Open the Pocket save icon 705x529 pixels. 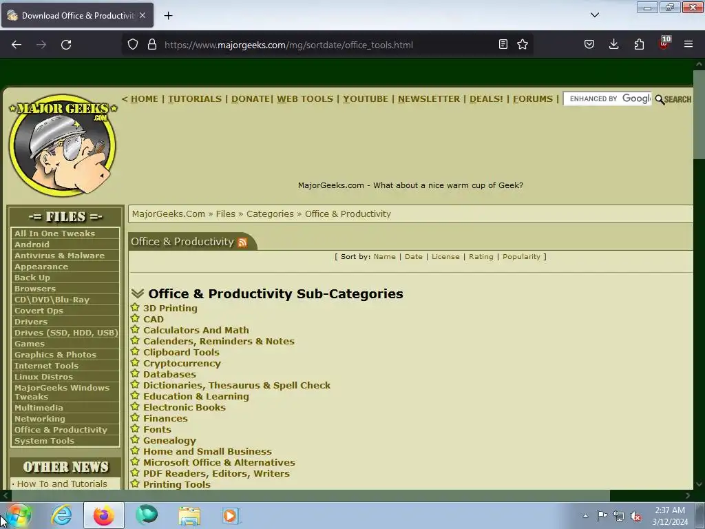(589, 44)
